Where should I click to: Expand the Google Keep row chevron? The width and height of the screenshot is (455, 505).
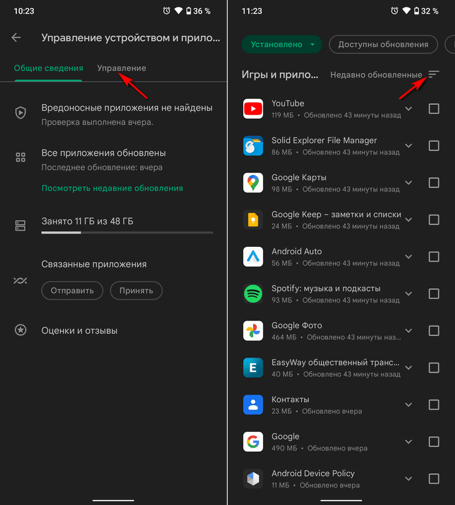click(409, 219)
